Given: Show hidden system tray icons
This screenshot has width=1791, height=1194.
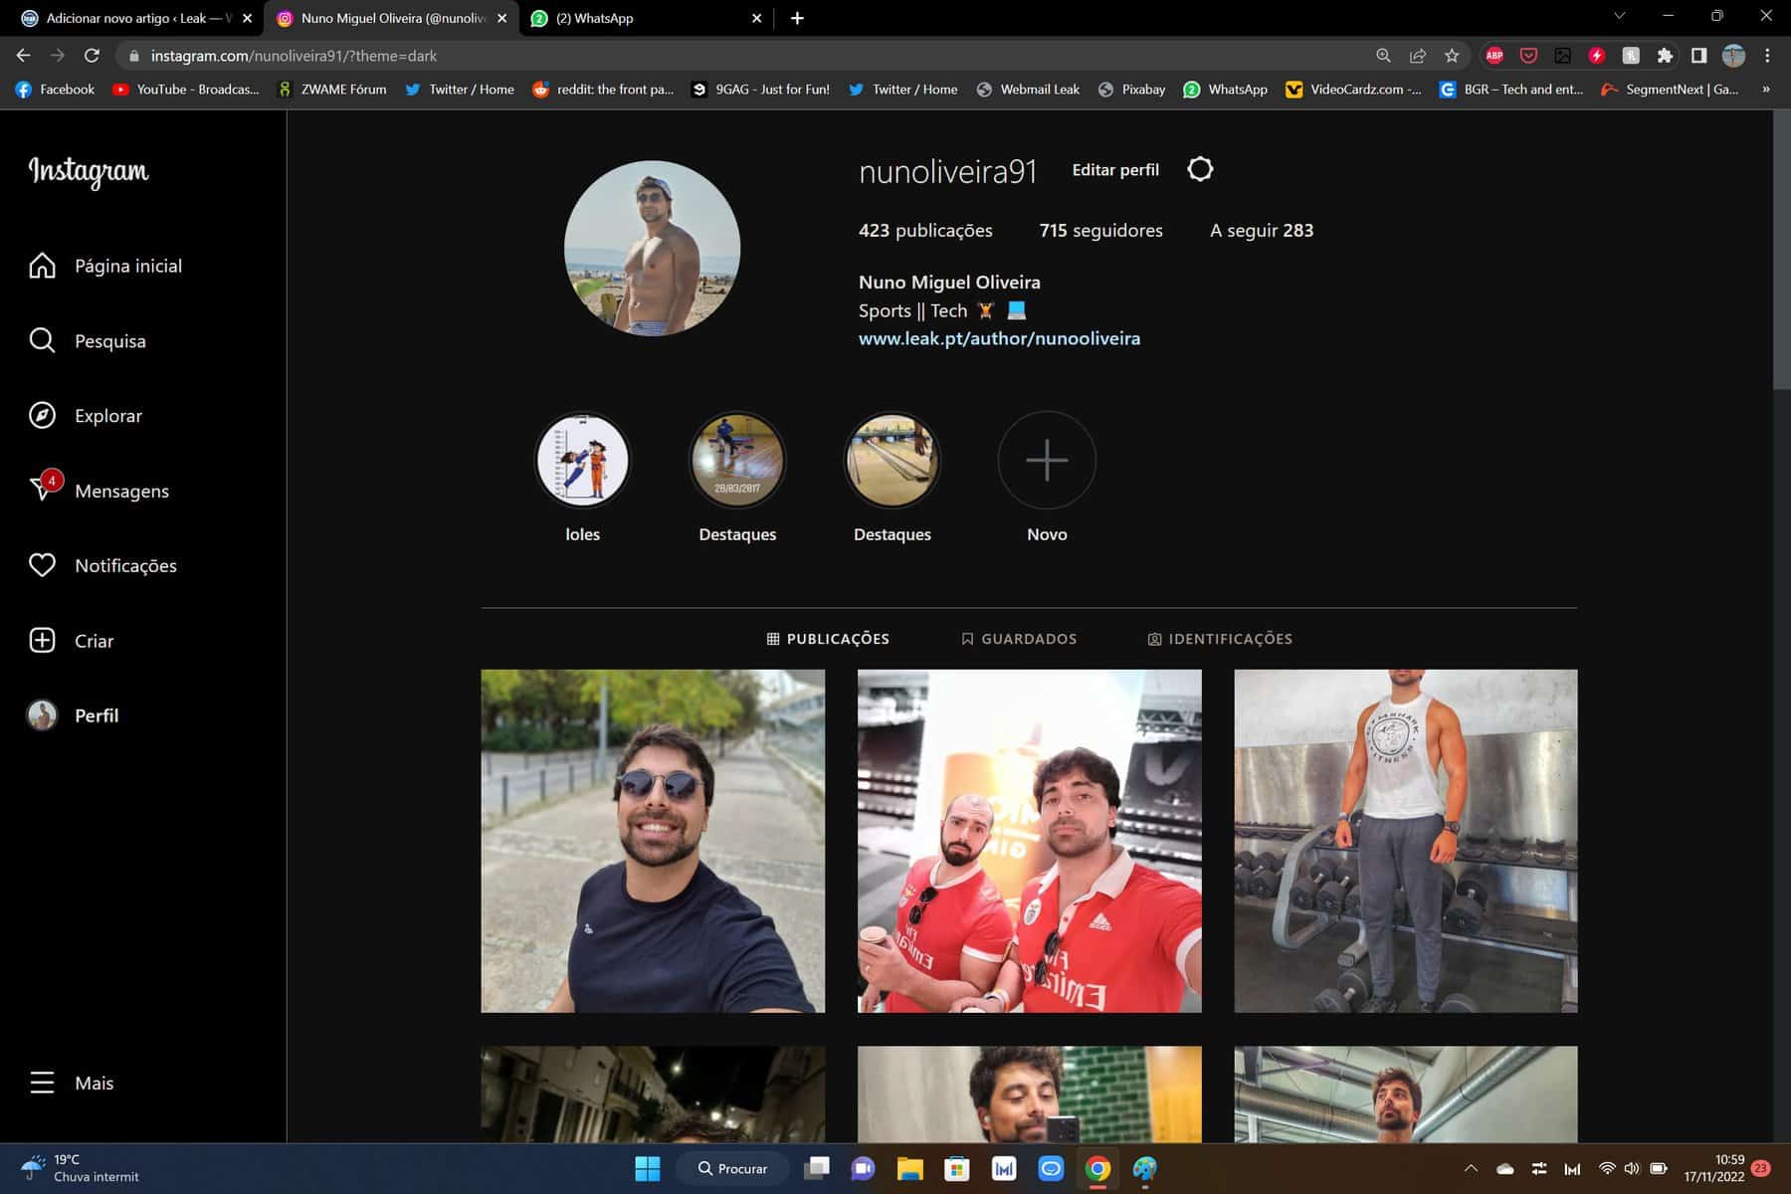Looking at the screenshot, I should [x=1471, y=1168].
